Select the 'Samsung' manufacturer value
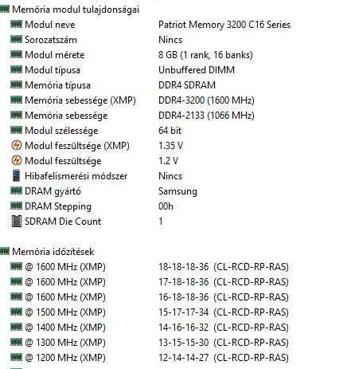Screen dimensions: 339x369 [177, 191]
